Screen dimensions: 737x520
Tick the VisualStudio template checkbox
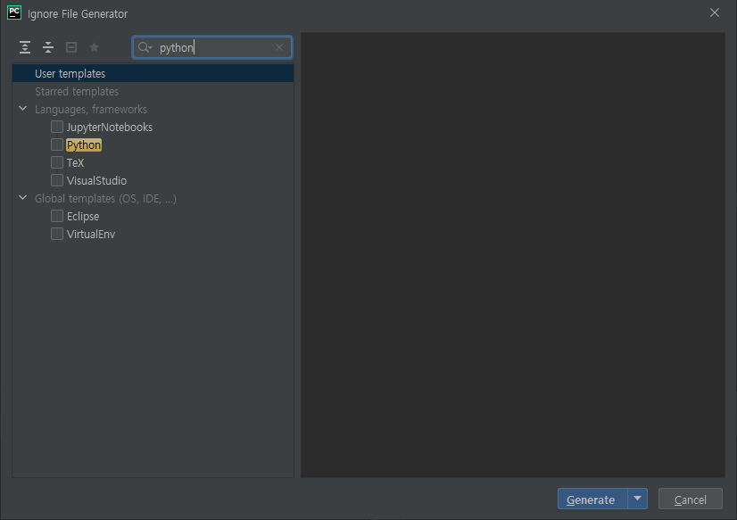[x=57, y=180]
